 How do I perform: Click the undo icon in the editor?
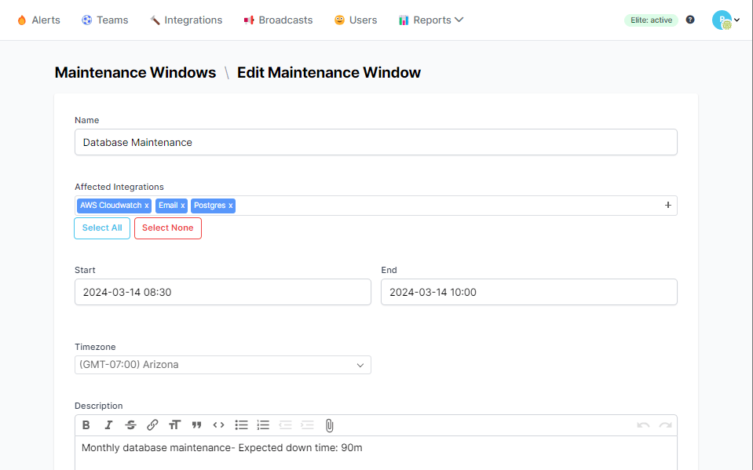pos(643,424)
